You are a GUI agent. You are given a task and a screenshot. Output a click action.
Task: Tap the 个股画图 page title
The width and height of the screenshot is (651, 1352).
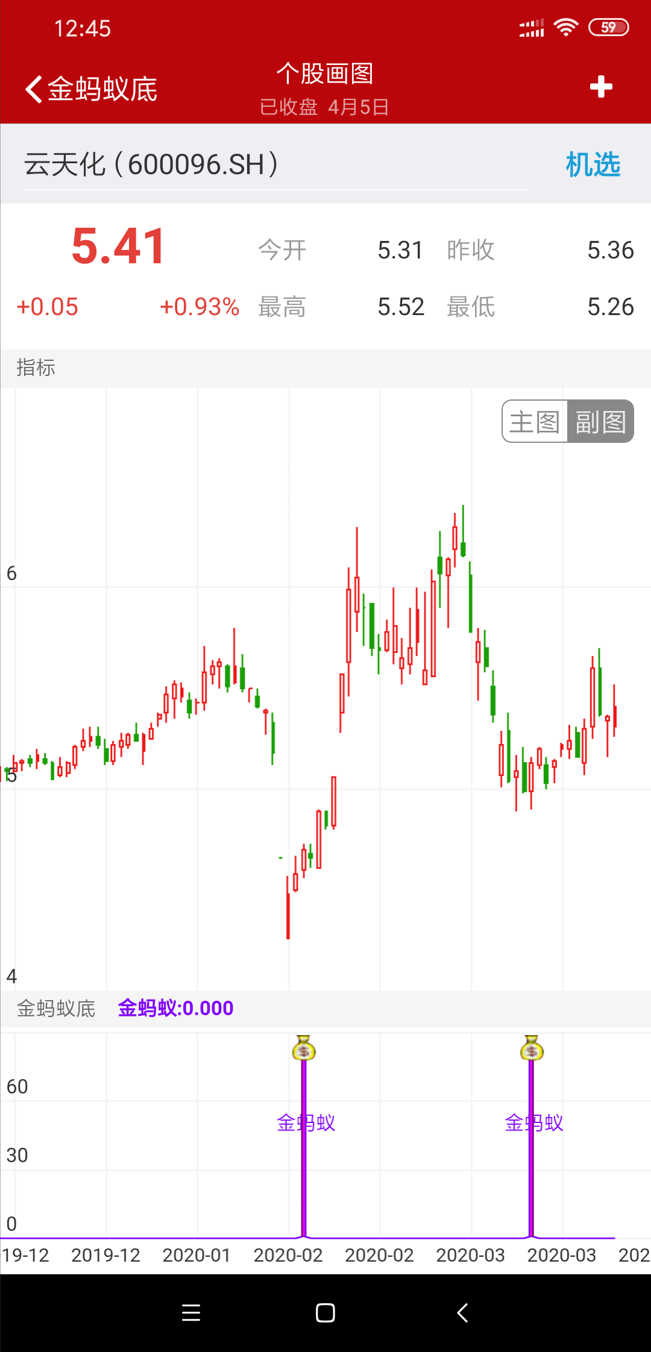(325, 74)
